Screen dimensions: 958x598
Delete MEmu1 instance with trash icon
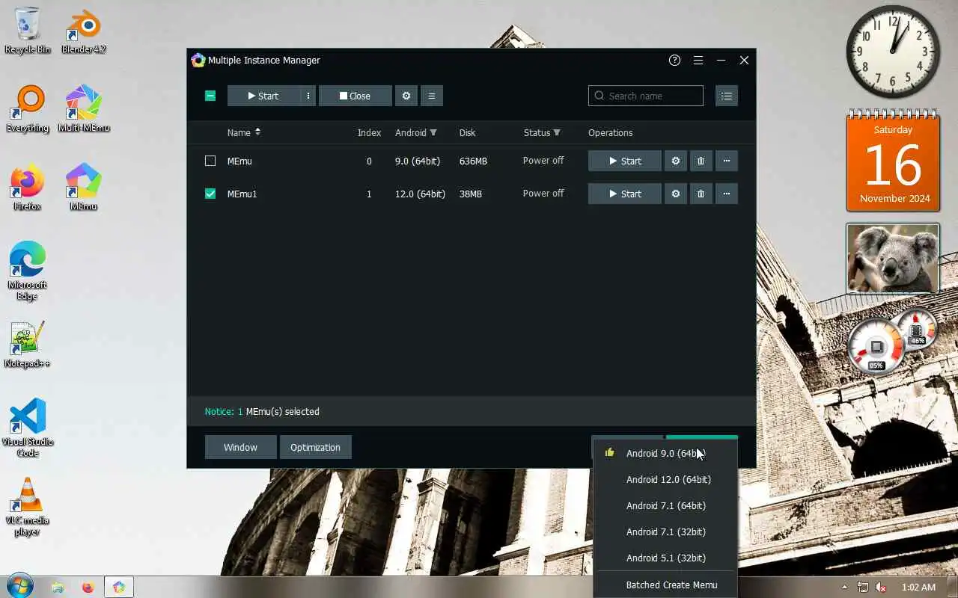point(701,194)
